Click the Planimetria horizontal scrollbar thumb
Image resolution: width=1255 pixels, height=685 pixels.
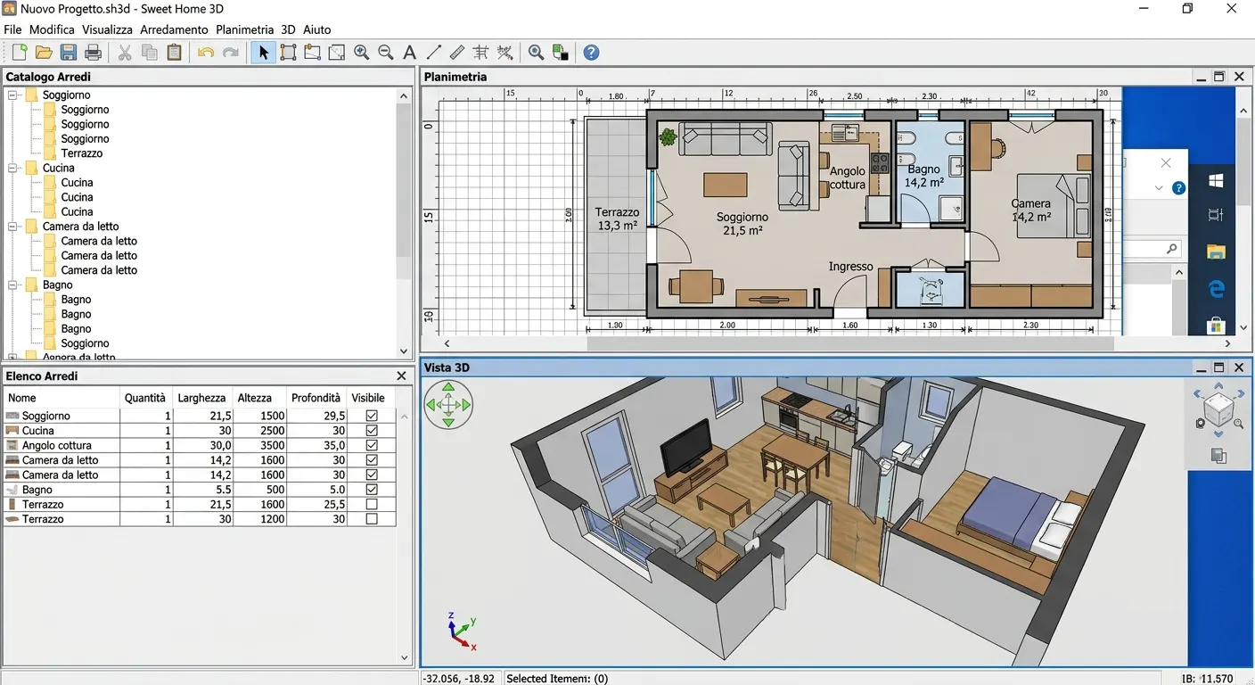coord(849,342)
